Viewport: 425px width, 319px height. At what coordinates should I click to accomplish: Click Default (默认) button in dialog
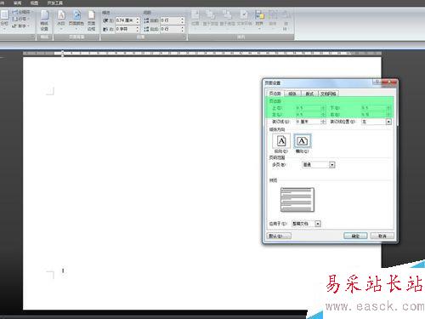point(279,236)
